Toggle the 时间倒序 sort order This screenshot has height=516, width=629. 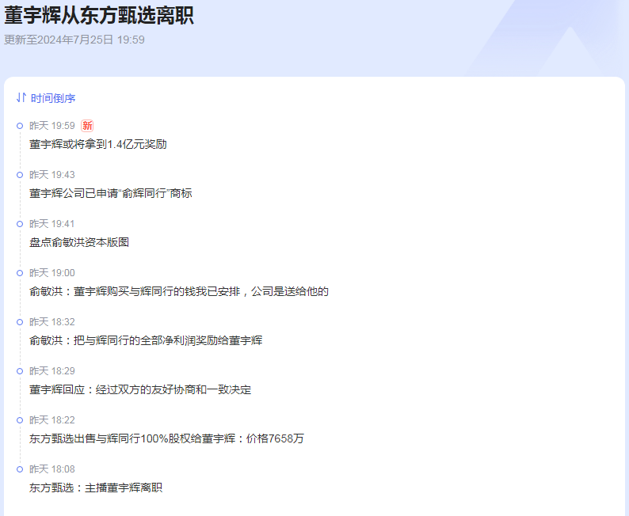click(46, 98)
